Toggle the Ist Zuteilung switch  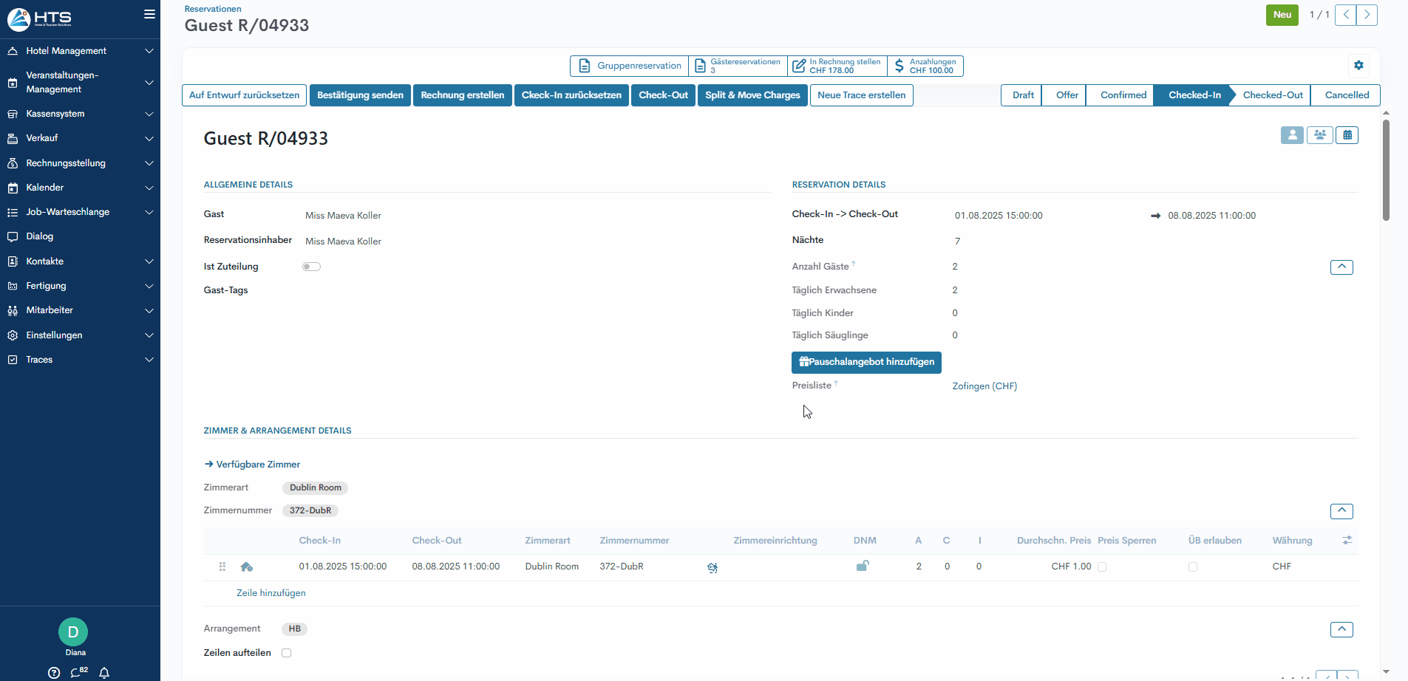[311, 267]
